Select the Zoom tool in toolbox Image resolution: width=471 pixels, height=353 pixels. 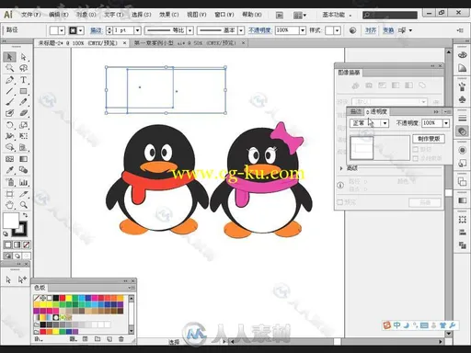(x=23, y=205)
